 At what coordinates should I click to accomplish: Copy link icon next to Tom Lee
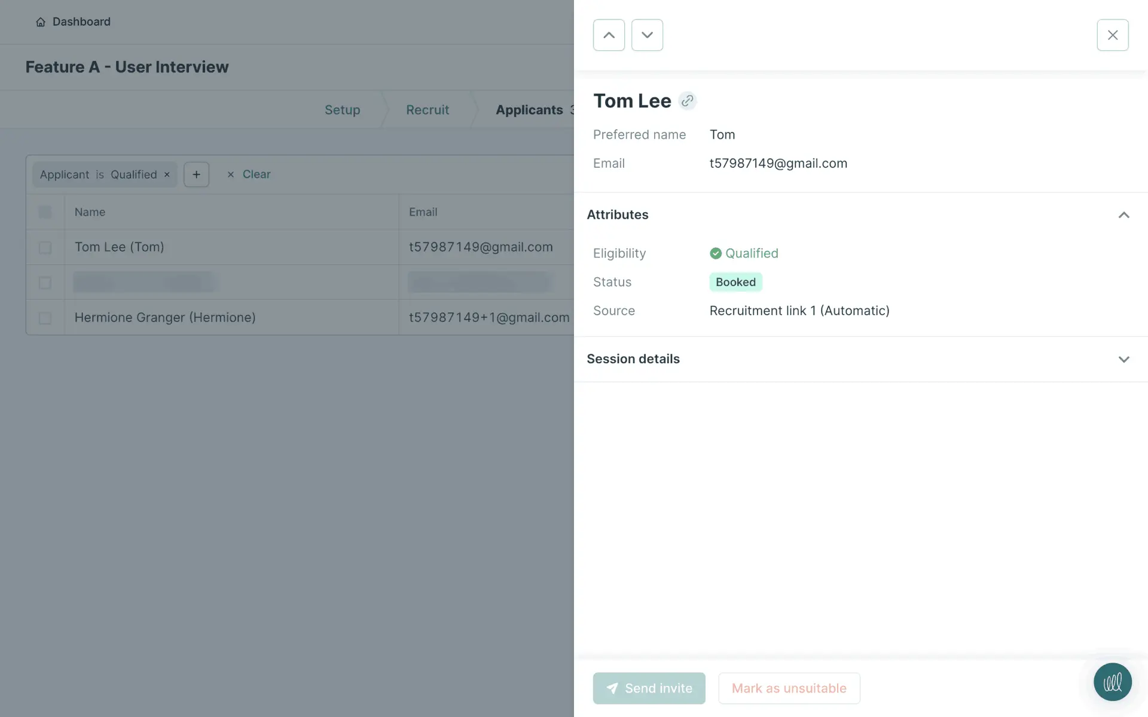point(687,101)
